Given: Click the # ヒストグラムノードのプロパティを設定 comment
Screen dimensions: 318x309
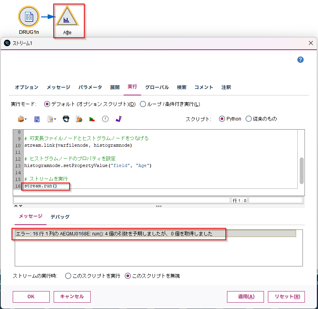Looking at the screenshot, I should pyautogui.click(x=70, y=159).
